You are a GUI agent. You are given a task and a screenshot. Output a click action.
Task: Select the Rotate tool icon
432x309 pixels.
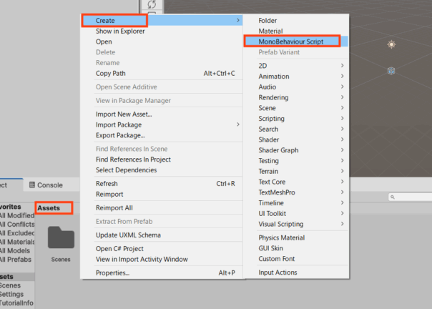click(152, 4)
